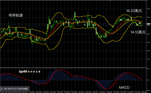Click the 14.25 price scale label
This screenshot has height=93, width=151.
coord(148,9)
